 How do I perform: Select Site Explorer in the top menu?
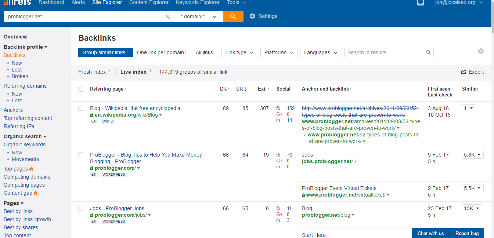click(x=107, y=3)
